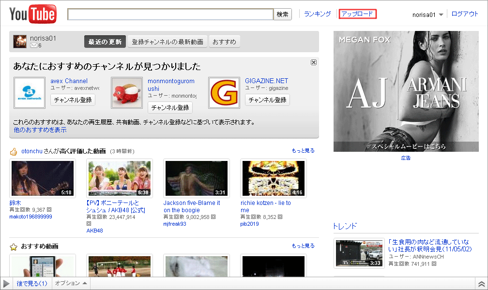Click the monmontogoromushi channel thumbnail

[127, 93]
